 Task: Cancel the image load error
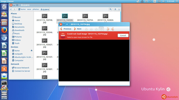tap(123, 35)
